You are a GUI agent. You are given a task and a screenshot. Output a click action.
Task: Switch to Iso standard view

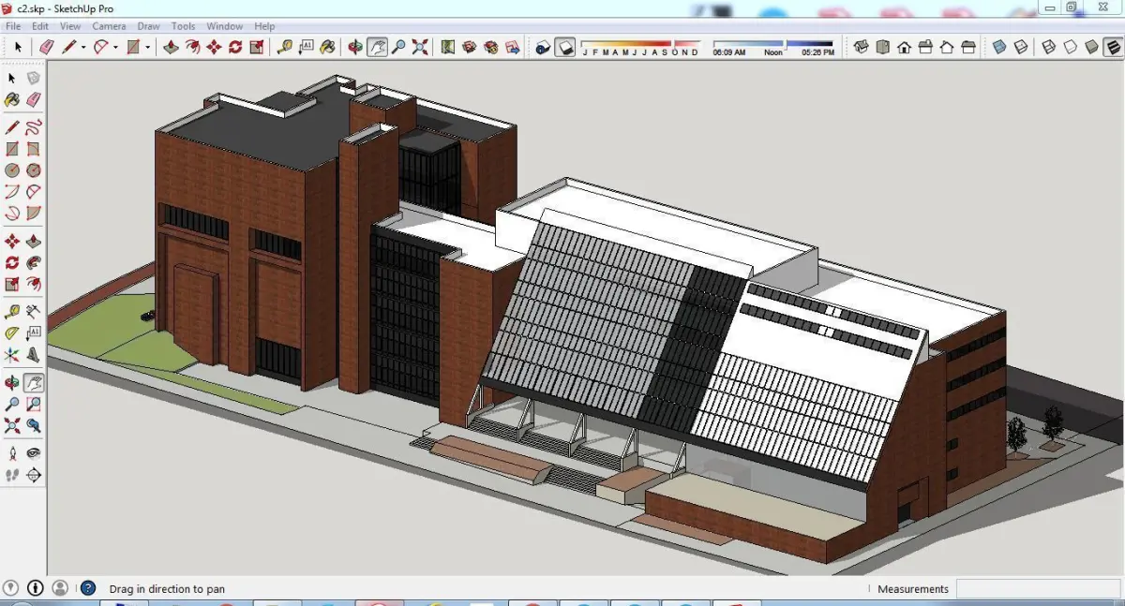pos(862,47)
